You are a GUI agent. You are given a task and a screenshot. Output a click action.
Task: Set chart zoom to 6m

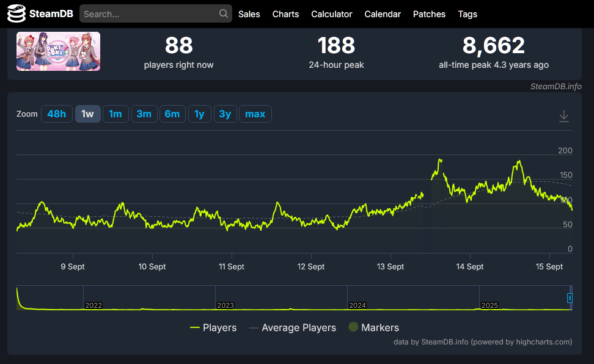(x=172, y=114)
